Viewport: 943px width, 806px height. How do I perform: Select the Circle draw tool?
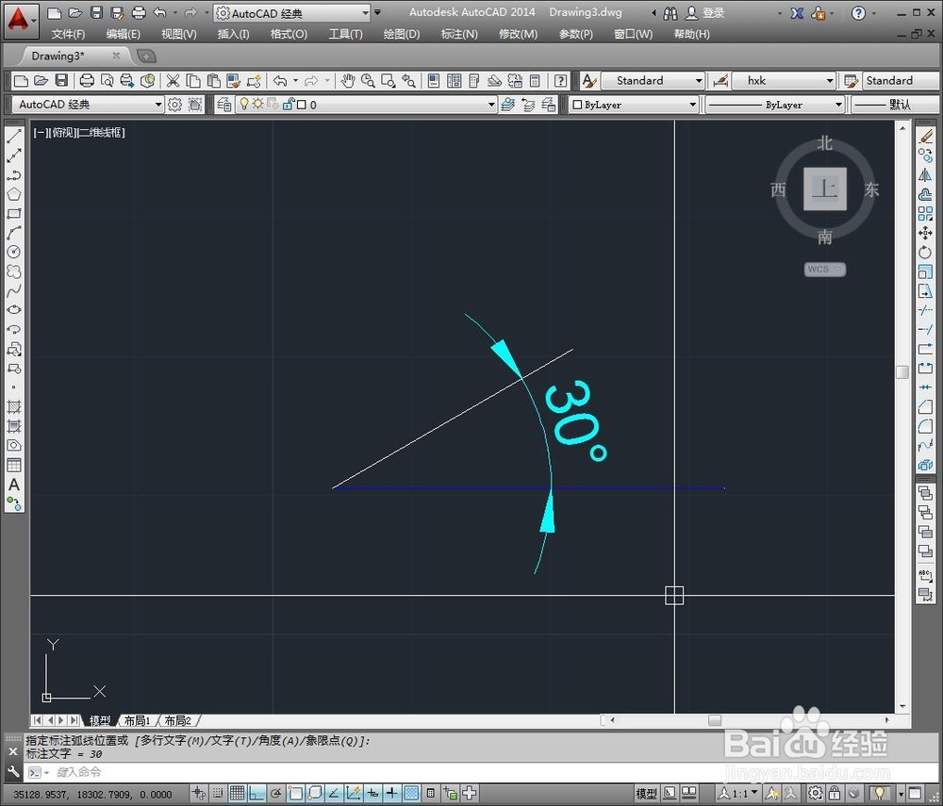pyautogui.click(x=14, y=252)
